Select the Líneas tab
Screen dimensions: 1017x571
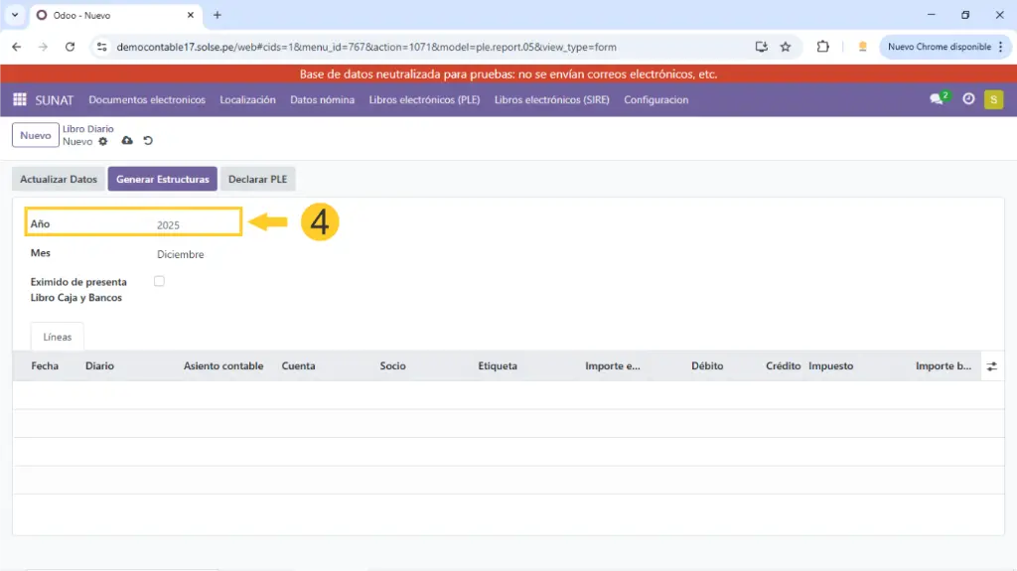tap(58, 337)
